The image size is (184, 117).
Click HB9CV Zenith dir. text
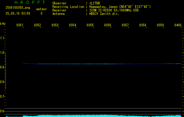point(104,14)
